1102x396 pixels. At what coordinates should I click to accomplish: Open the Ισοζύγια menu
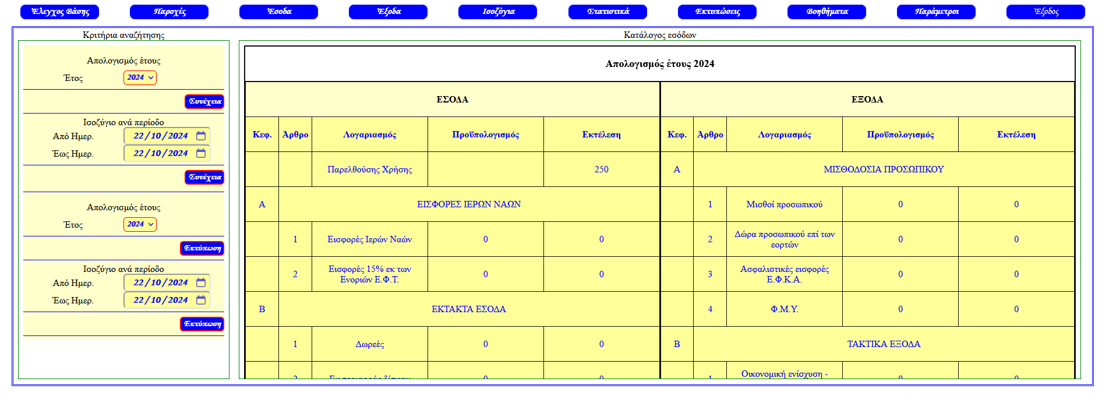pos(497,12)
